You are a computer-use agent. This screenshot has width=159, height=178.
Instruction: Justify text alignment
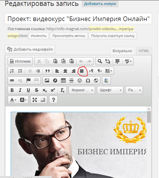coord(82,71)
